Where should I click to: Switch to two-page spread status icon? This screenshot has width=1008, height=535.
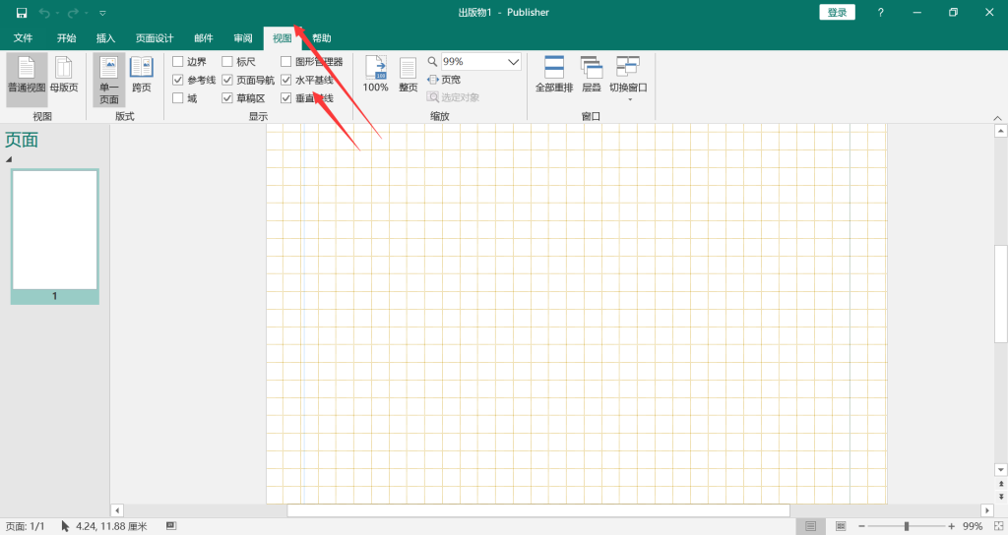[841, 526]
